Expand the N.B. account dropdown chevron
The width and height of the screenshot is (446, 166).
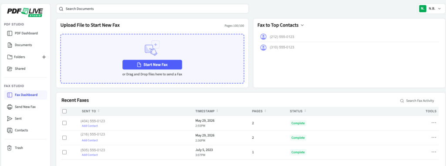439,9
